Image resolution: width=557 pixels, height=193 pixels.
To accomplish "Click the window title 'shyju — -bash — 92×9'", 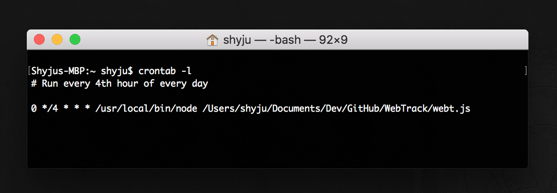I will [x=285, y=40].
